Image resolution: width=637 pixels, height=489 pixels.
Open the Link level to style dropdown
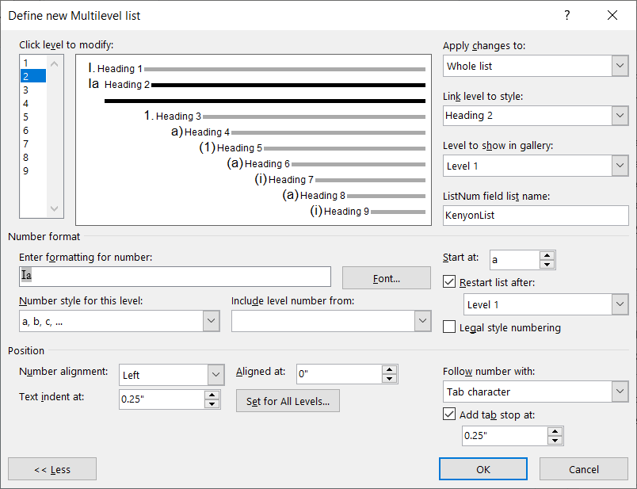click(x=620, y=116)
